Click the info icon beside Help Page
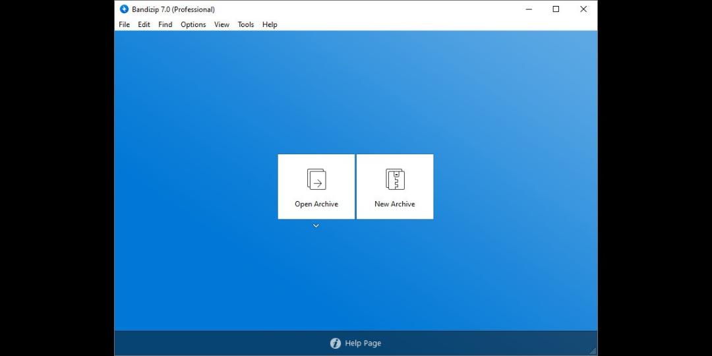The height and width of the screenshot is (356, 712). click(x=336, y=343)
